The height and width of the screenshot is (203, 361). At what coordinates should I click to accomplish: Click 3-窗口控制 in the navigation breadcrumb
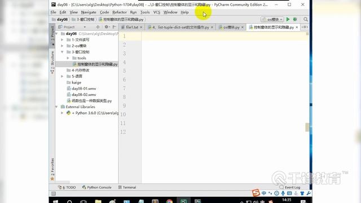[83, 19]
